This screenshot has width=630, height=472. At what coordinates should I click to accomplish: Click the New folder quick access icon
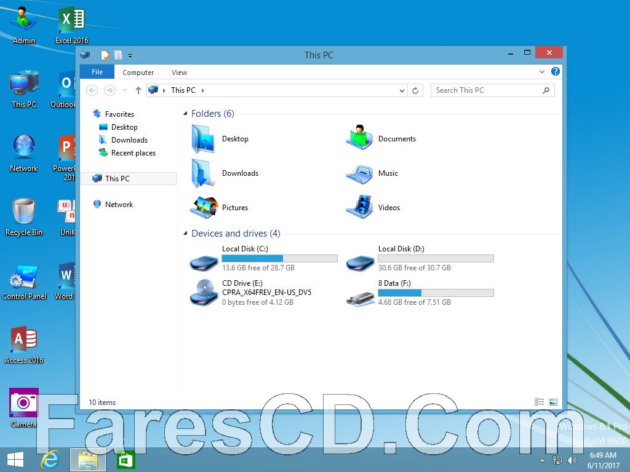pyautogui.click(x=118, y=55)
